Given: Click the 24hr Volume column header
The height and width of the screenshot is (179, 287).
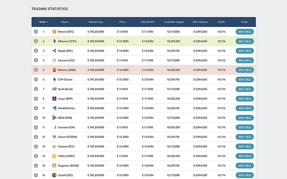Looking at the screenshot, I should tap(200, 22).
